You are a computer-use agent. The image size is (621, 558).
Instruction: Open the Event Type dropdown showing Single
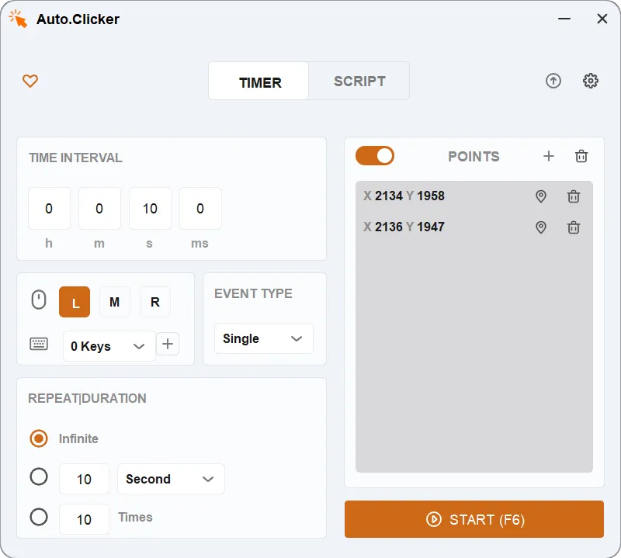click(264, 338)
